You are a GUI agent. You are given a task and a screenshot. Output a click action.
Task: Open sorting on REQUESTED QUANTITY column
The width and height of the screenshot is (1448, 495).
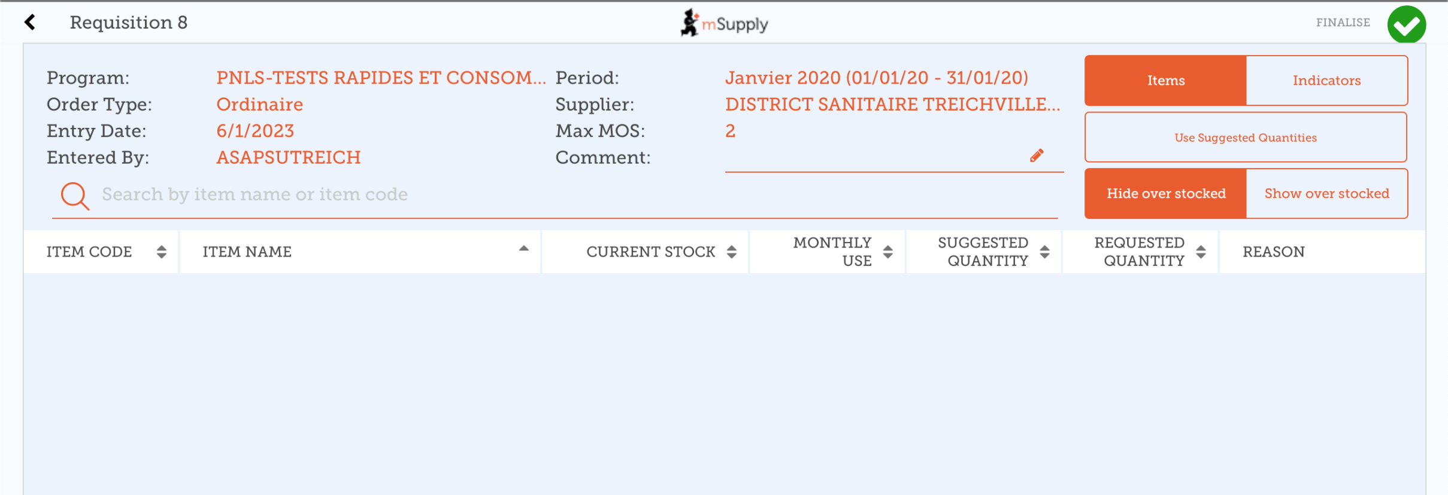pos(1201,252)
